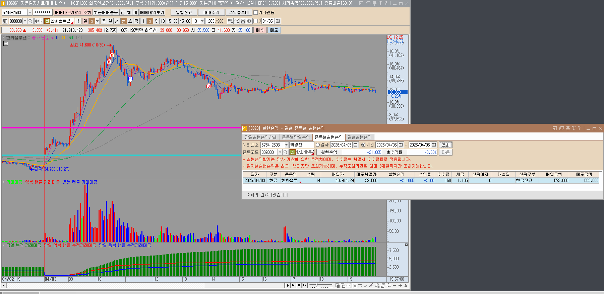Select the 기간 radio button
This screenshot has height=294, width=604.
pos(363,145)
